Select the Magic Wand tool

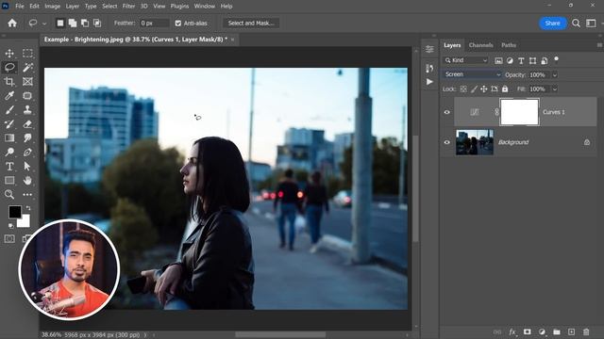(x=27, y=67)
